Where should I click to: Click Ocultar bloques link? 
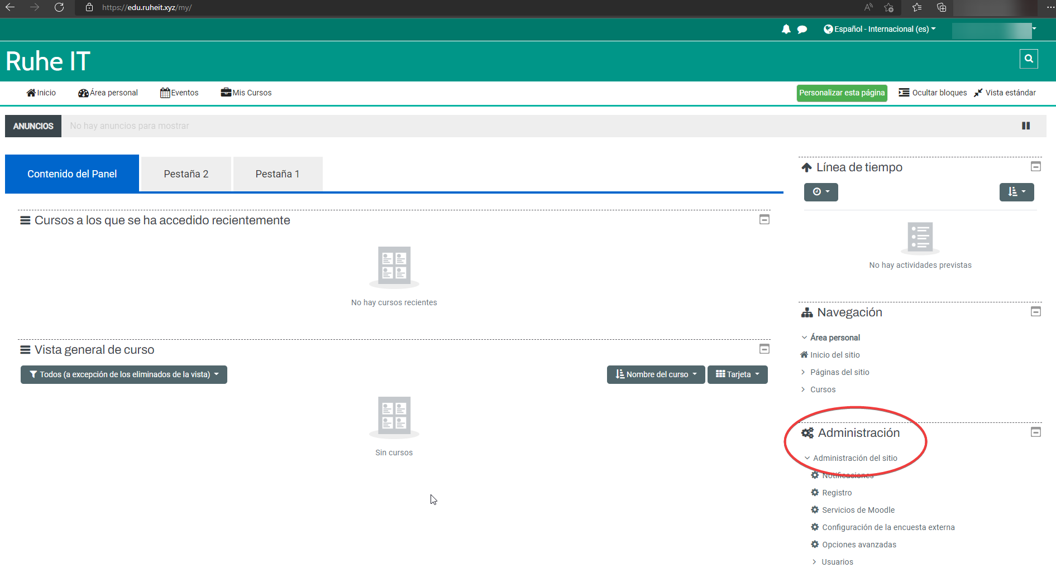click(x=933, y=93)
